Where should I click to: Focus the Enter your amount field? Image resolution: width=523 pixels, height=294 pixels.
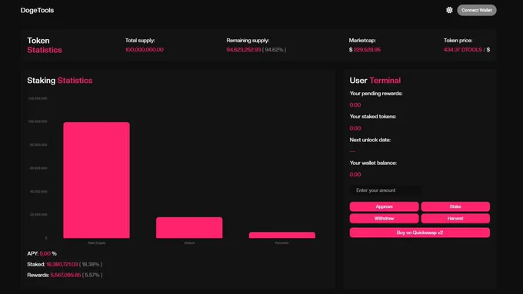(x=385, y=190)
